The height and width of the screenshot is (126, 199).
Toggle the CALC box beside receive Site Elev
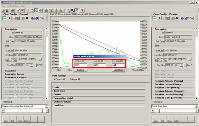(x=185, y=65)
